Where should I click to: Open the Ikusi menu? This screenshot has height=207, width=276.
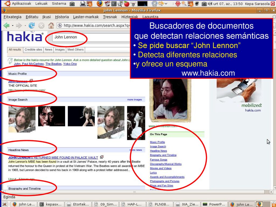pyautogui.click(x=46, y=17)
